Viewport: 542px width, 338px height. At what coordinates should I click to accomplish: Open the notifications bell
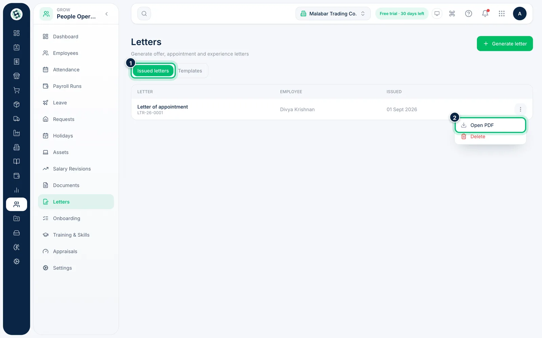coord(485,14)
